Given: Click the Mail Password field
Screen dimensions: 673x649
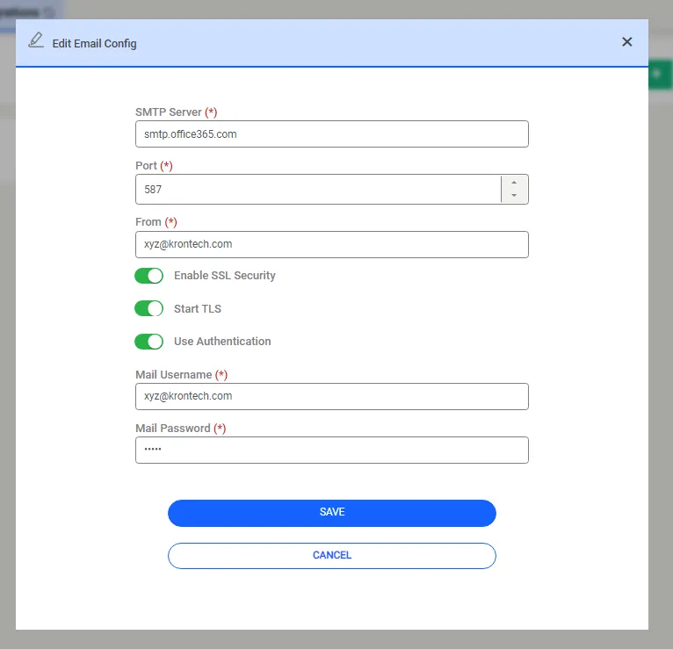Looking at the screenshot, I should 332,450.
